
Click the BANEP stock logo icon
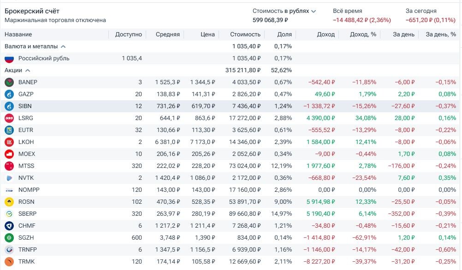click(9, 82)
